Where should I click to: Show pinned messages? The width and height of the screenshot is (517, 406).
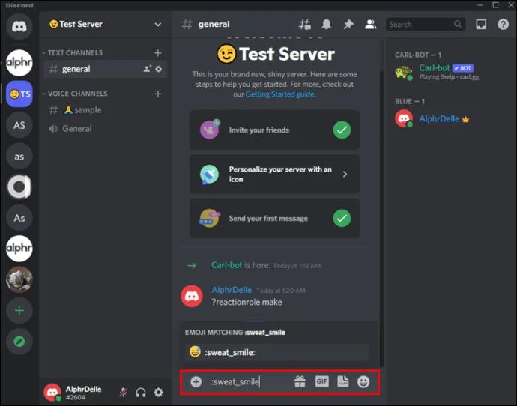[x=348, y=25]
